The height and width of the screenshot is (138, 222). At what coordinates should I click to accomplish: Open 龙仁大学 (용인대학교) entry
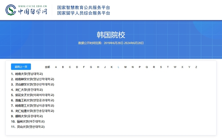(29, 90)
